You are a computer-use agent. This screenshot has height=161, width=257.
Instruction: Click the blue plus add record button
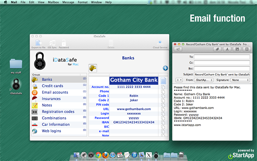[165, 68]
